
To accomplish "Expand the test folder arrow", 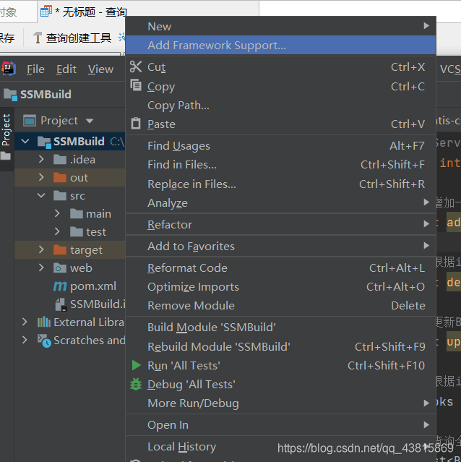I will pos(57,231).
